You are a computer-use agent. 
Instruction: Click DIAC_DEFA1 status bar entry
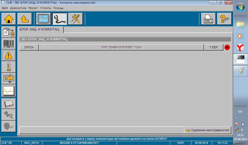pyautogui.click(x=32, y=143)
